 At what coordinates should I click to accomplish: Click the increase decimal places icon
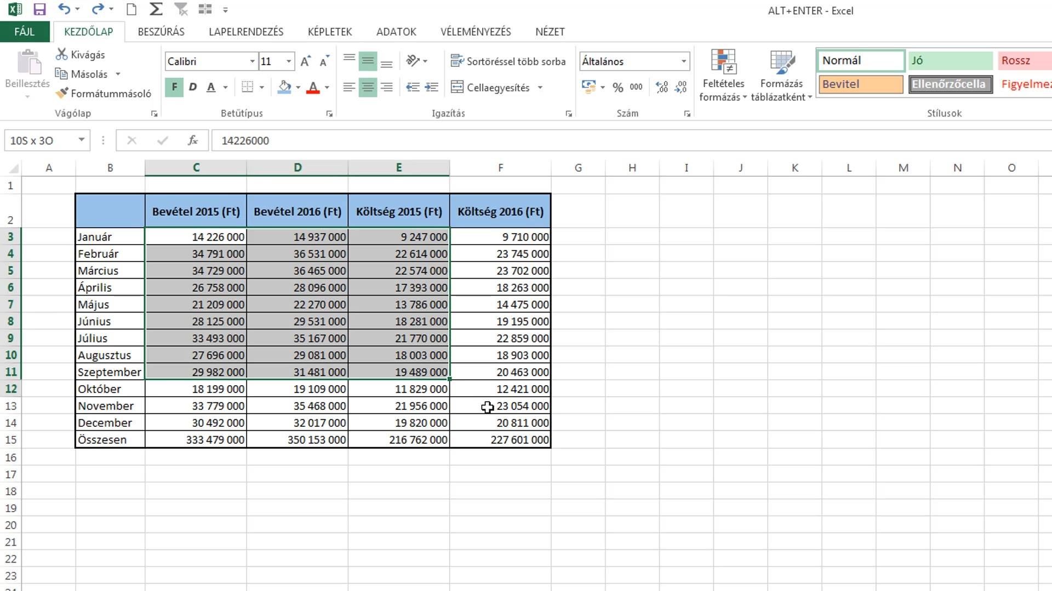click(x=662, y=87)
